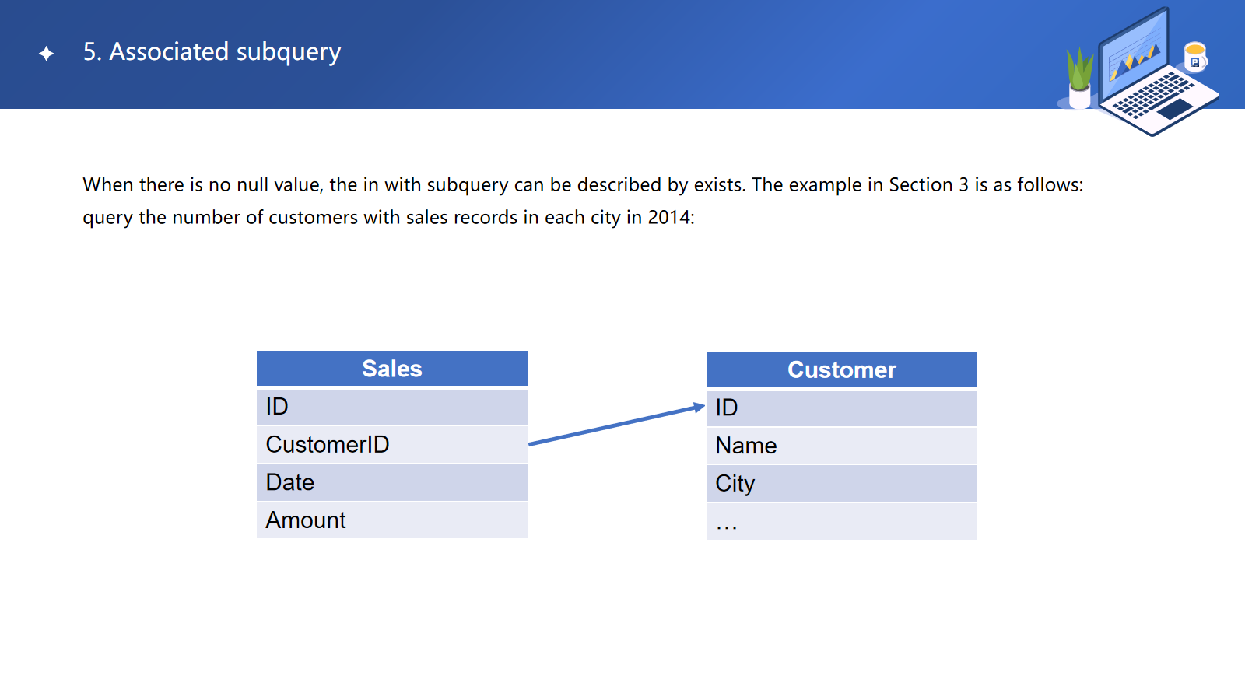Click the Date row in Sales table
The height and width of the screenshot is (700, 1245).
point(392,483)
